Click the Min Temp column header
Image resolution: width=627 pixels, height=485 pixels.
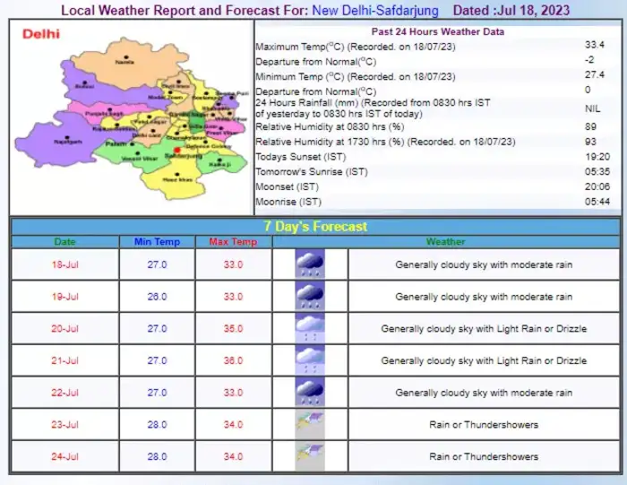pos(157,242)
